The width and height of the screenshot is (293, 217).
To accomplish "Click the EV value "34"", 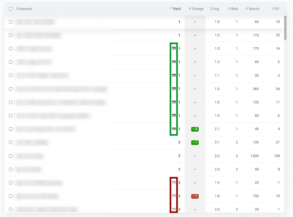I will coord(278,89).
